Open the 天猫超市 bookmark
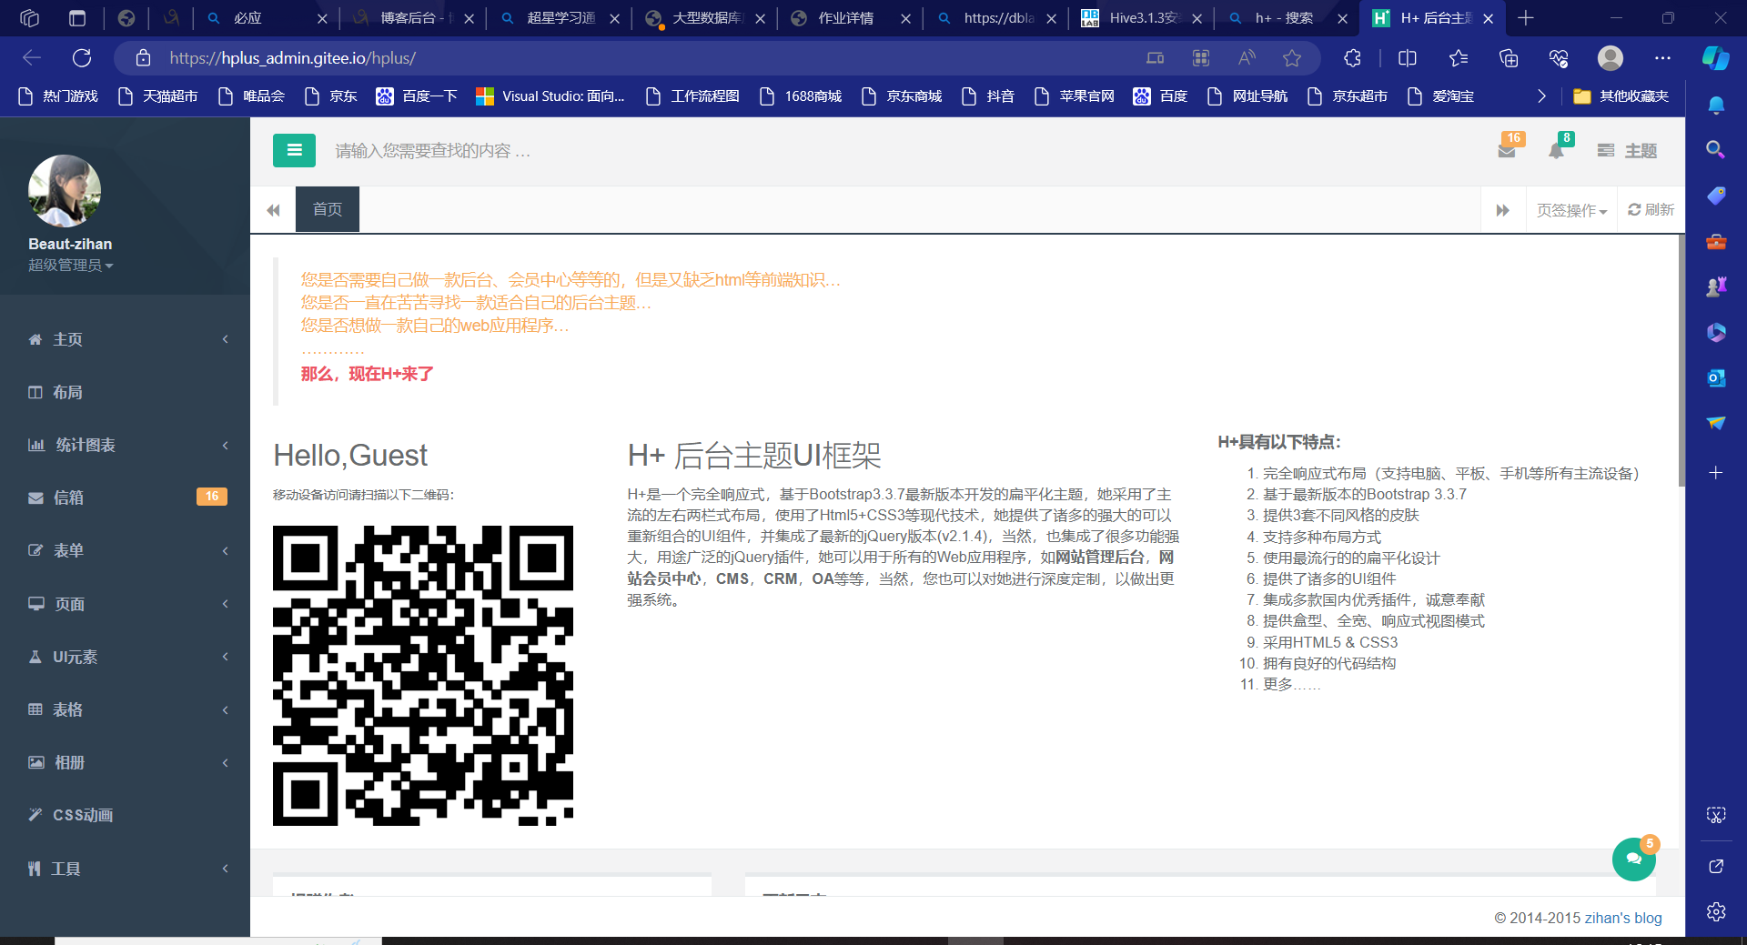 pyautogui.click(x=158, y=96)
